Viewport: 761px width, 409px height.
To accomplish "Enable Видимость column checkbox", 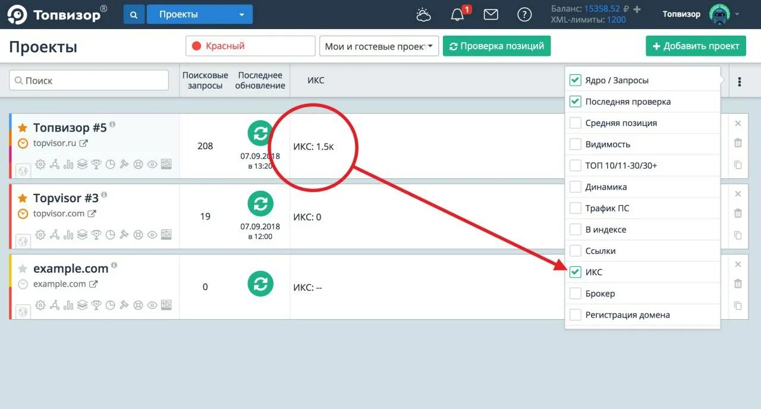I will (x=575, y=144).
